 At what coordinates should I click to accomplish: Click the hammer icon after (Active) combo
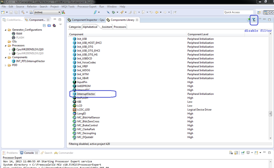pos(63,12)
